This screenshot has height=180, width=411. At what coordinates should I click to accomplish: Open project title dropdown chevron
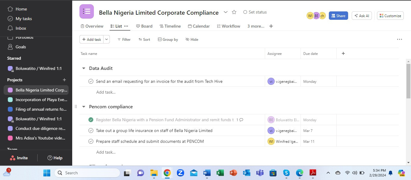coord(226,12)
